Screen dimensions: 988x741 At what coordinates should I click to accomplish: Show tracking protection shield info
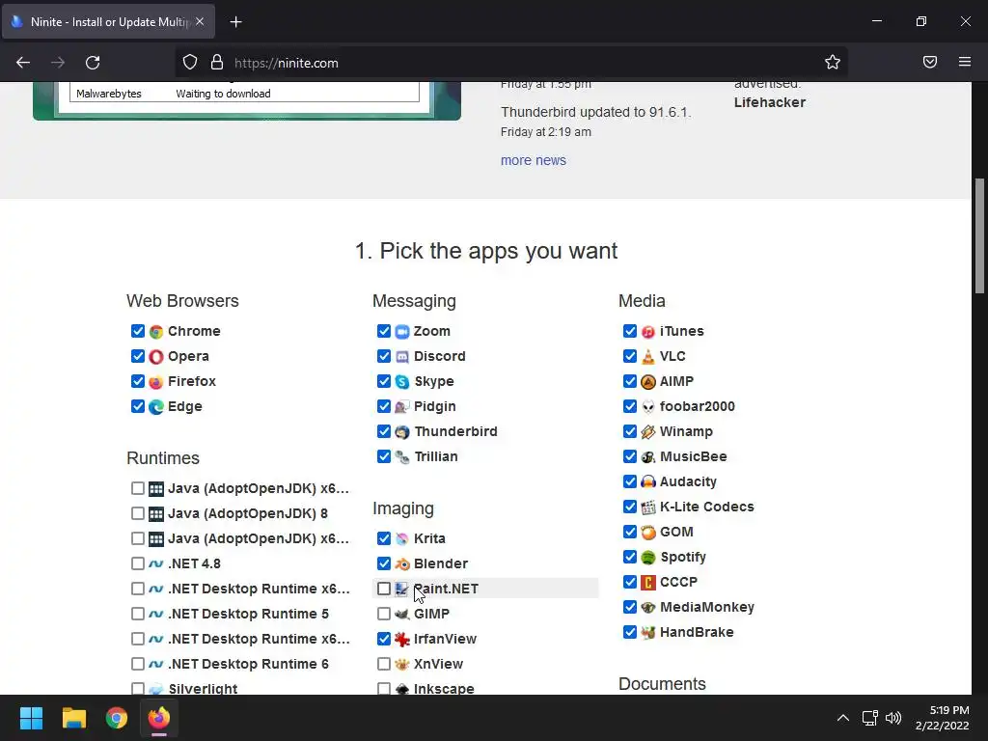point(190,63)
